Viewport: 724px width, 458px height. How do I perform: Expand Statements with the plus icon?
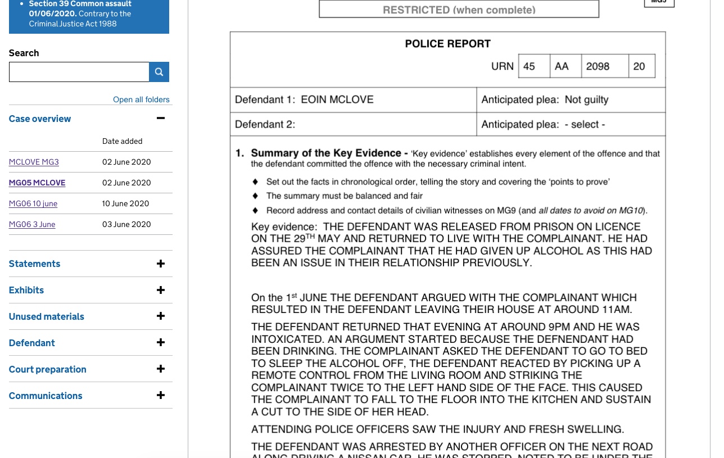pos(161,264)
